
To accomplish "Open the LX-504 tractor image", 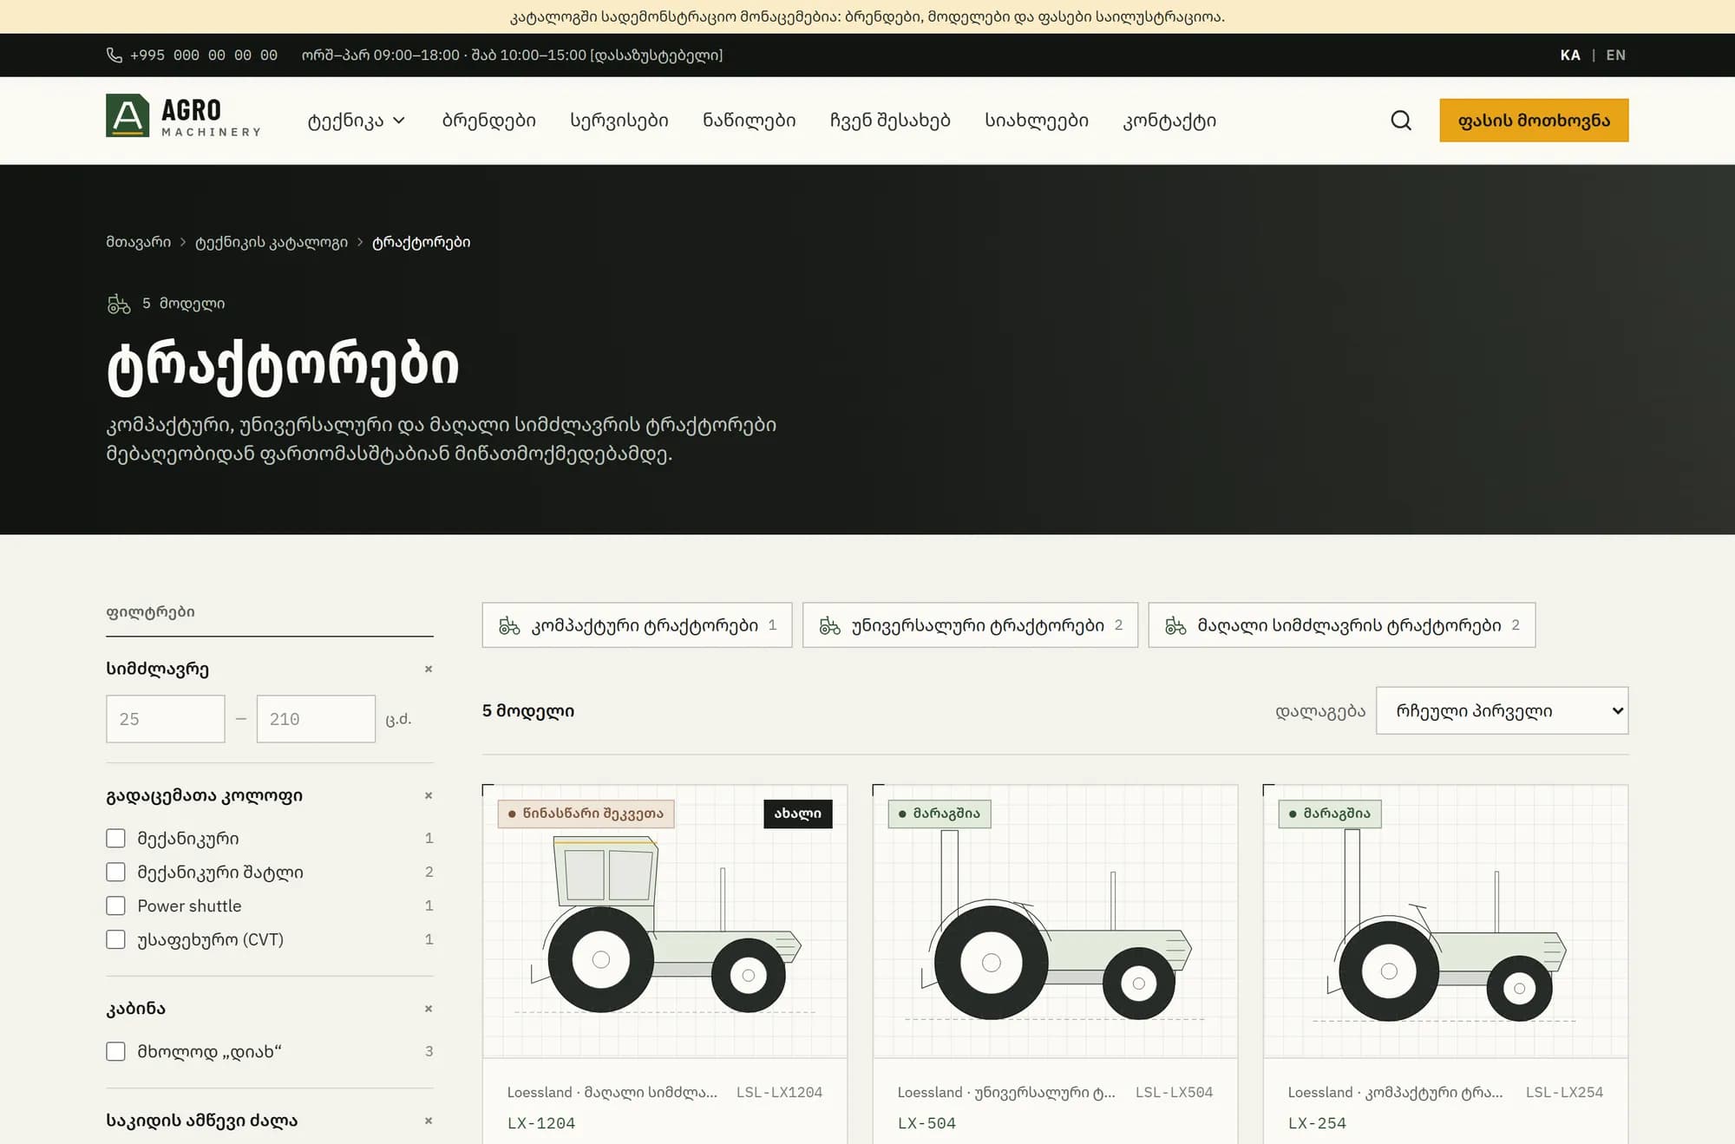I will (x=1055, y=921).
